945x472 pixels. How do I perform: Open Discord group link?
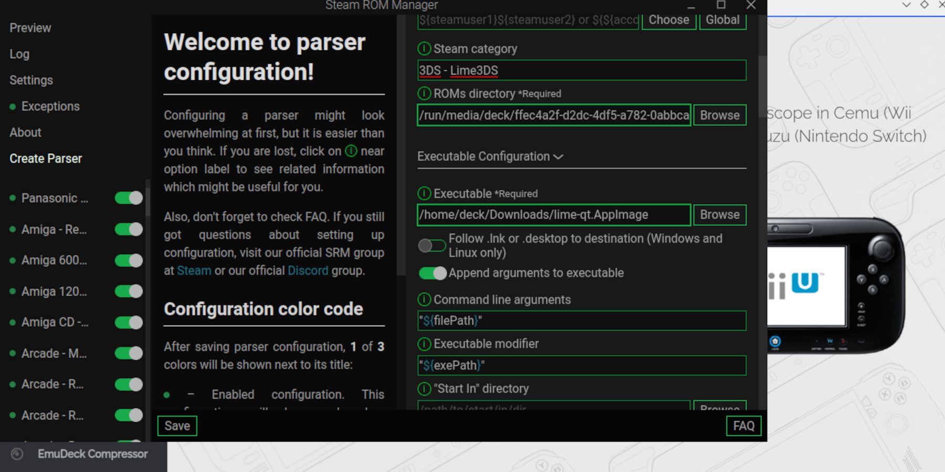[x=308, y=271]
